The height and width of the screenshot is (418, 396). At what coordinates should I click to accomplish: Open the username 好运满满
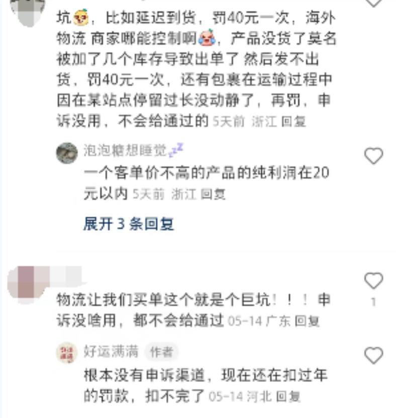(x=111, y=351)
